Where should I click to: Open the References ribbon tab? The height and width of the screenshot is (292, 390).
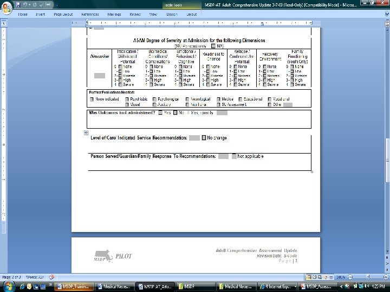pos(90,15)
